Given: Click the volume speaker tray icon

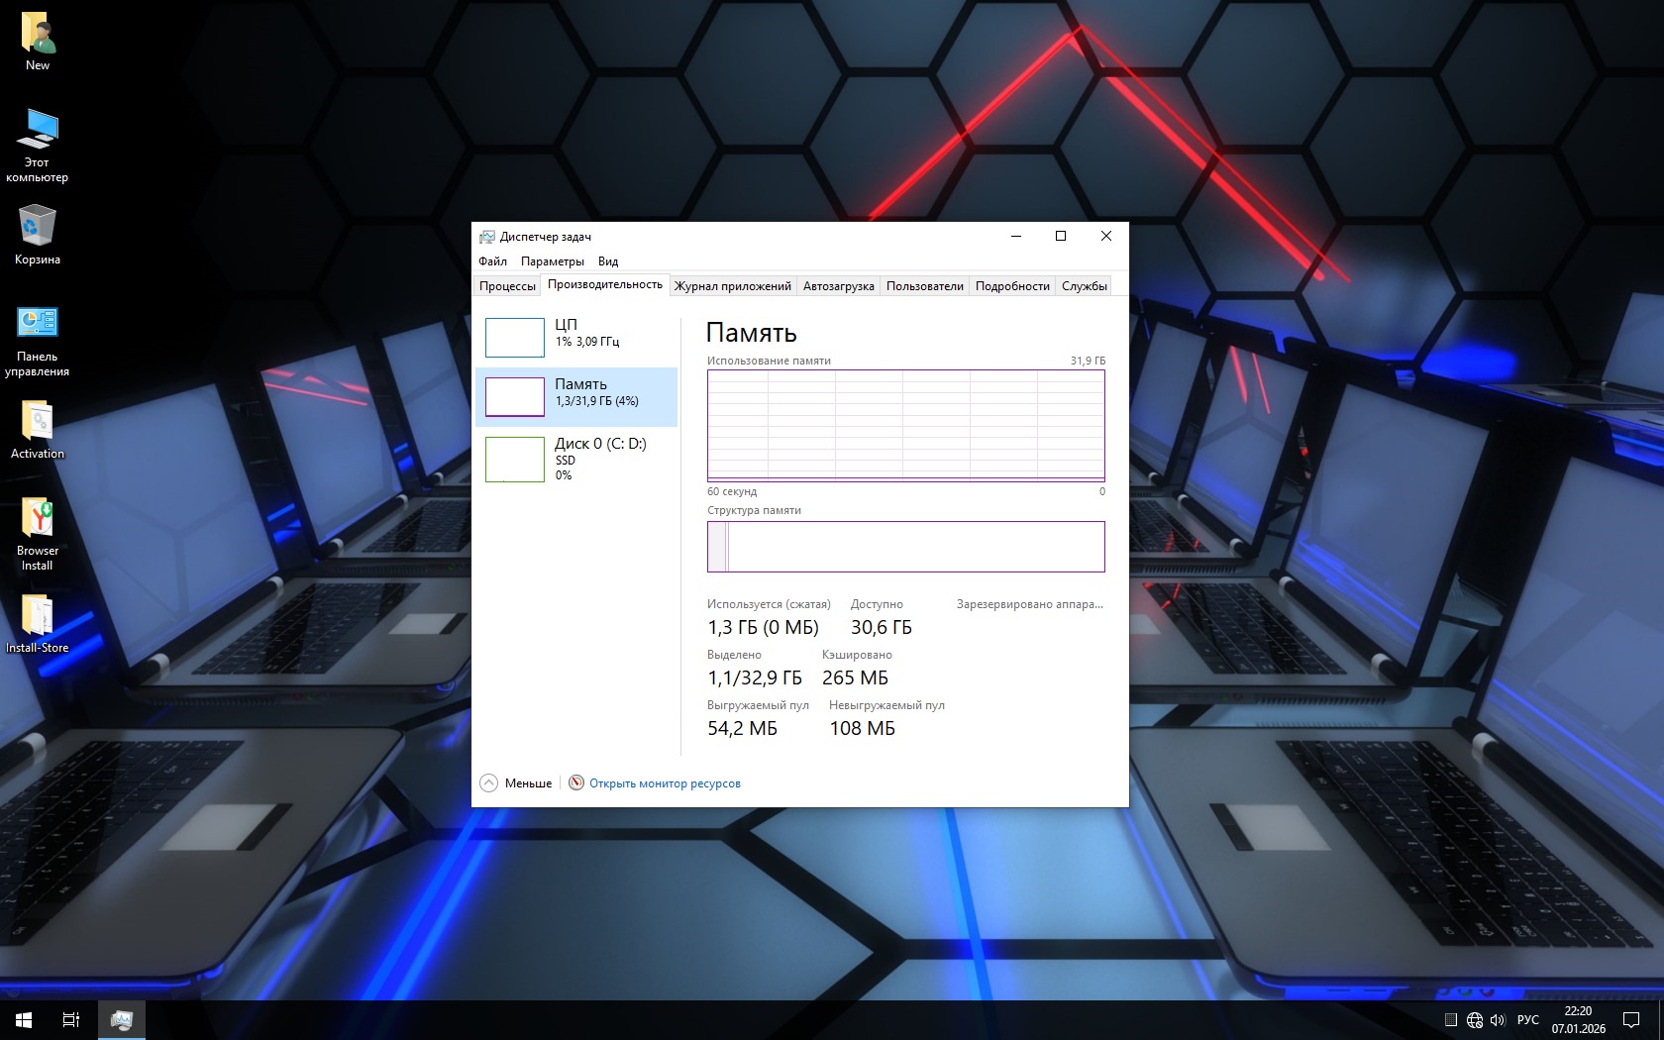Looking at the screenshot, I should [x=1498, y=1020].
